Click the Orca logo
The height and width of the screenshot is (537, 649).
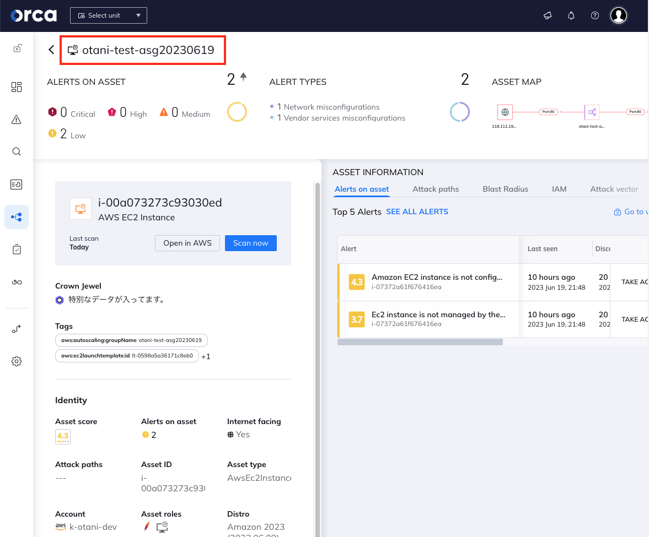coord(34,16)
